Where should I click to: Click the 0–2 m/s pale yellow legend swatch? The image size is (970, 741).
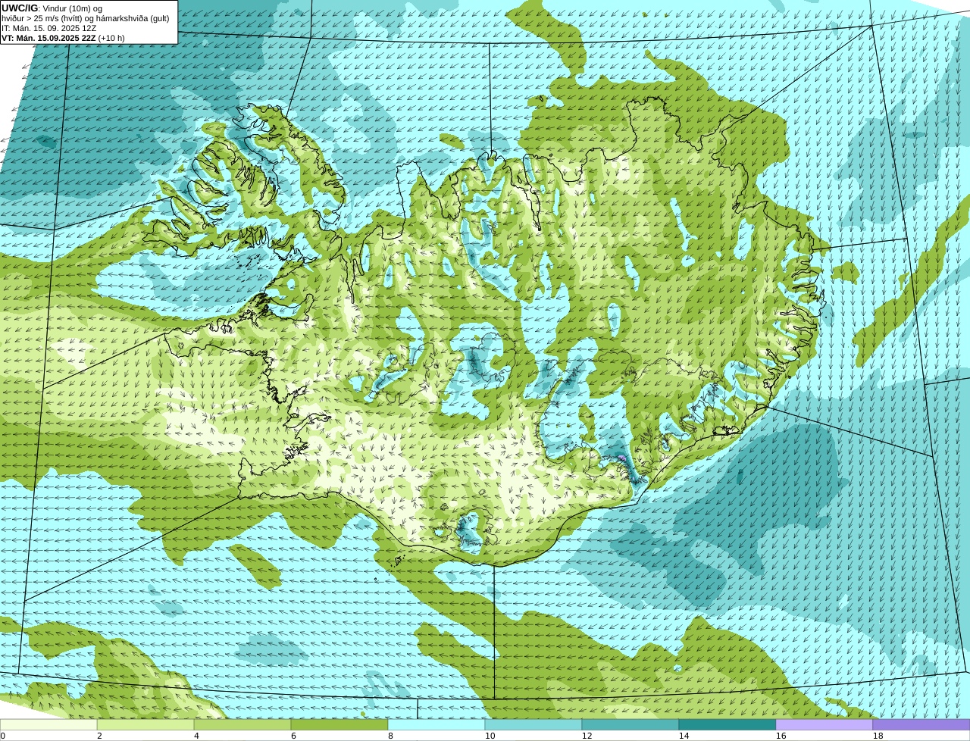[48, 724]
